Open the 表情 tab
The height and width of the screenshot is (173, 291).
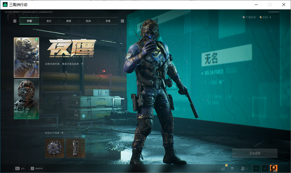point(68,21)
